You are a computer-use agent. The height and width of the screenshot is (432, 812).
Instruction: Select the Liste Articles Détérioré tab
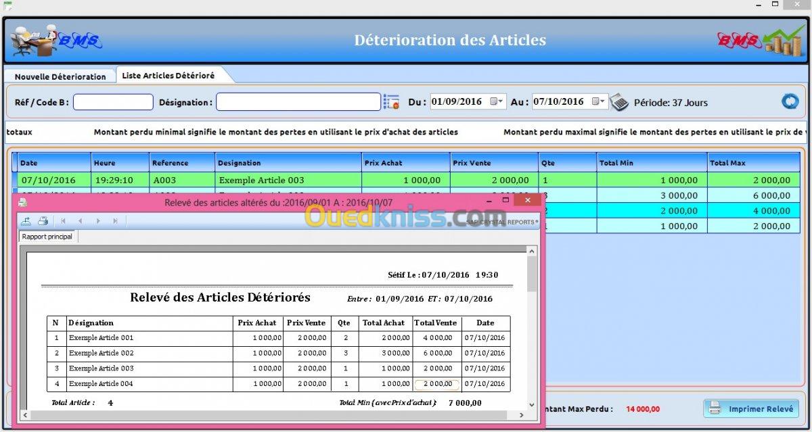tap(168, 76)
